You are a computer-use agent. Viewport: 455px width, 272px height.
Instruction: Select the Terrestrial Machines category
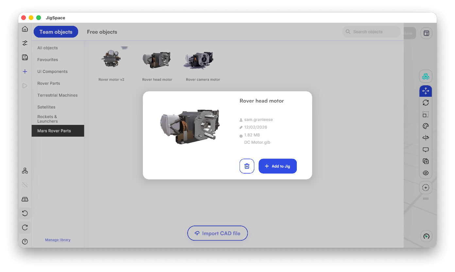point(58,95)
